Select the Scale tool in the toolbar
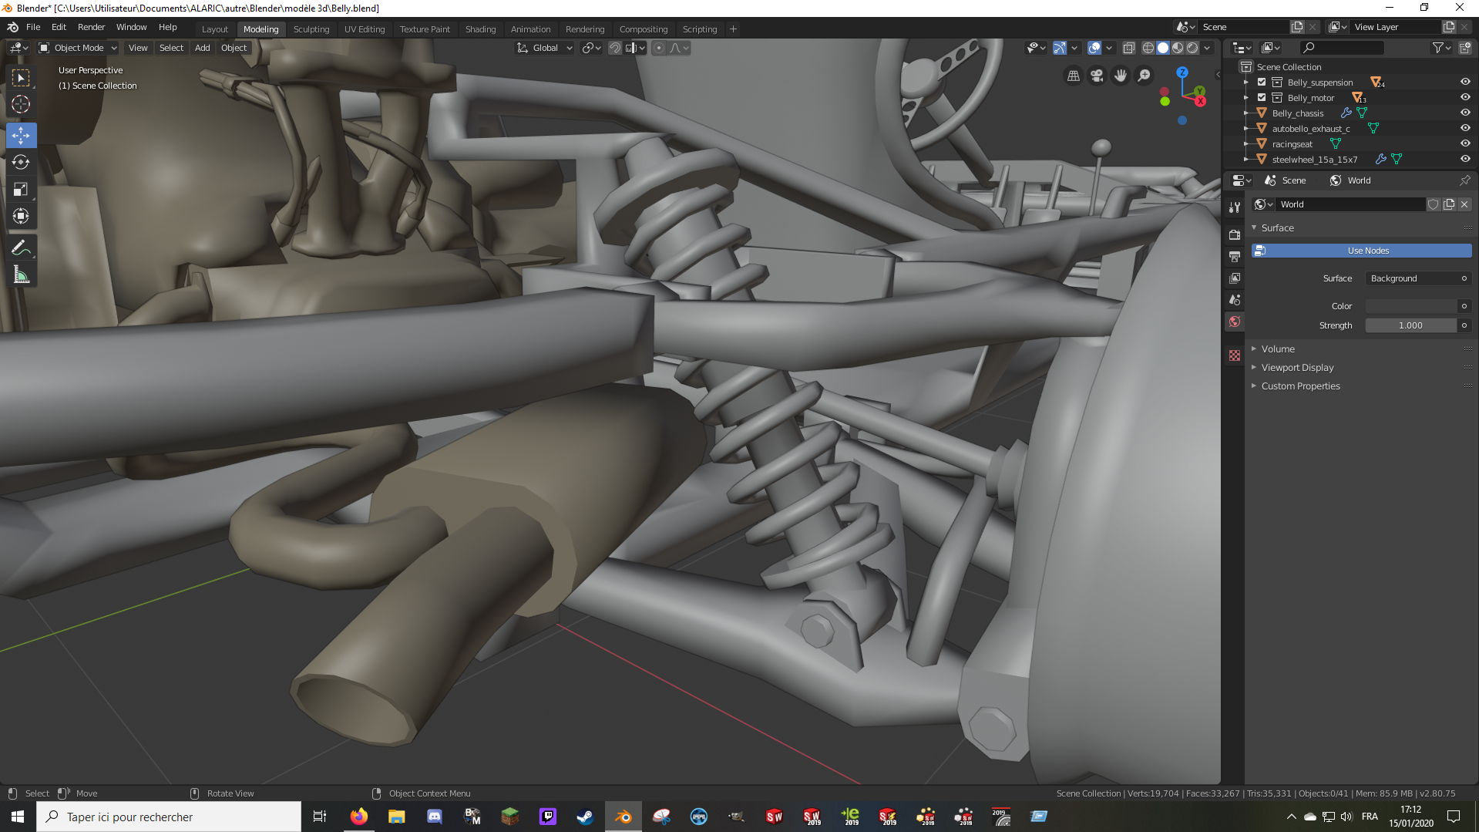The height and width of the screenshot is (832, 1479). 21,190
